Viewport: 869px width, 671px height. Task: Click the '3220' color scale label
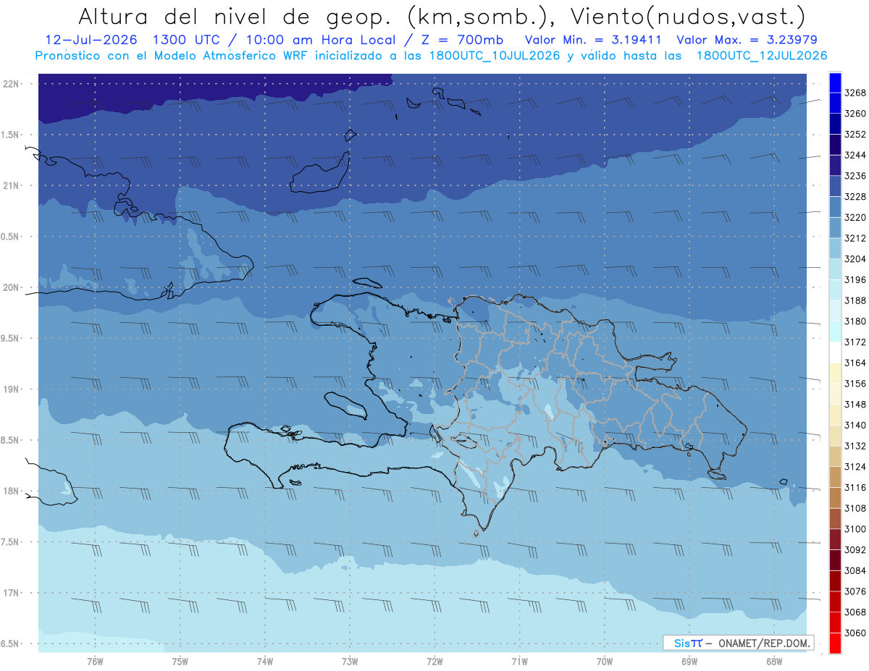pos(855,217)
